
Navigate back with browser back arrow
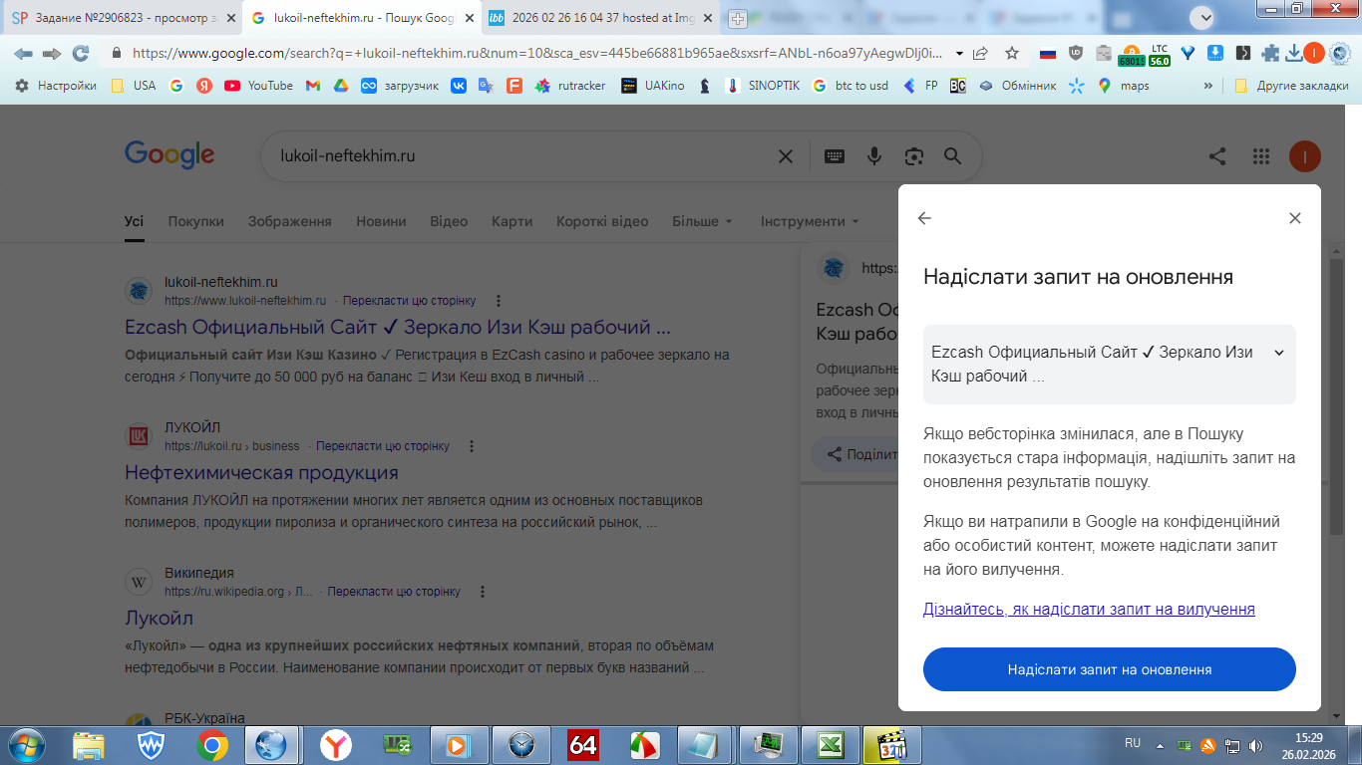(23, 53)
